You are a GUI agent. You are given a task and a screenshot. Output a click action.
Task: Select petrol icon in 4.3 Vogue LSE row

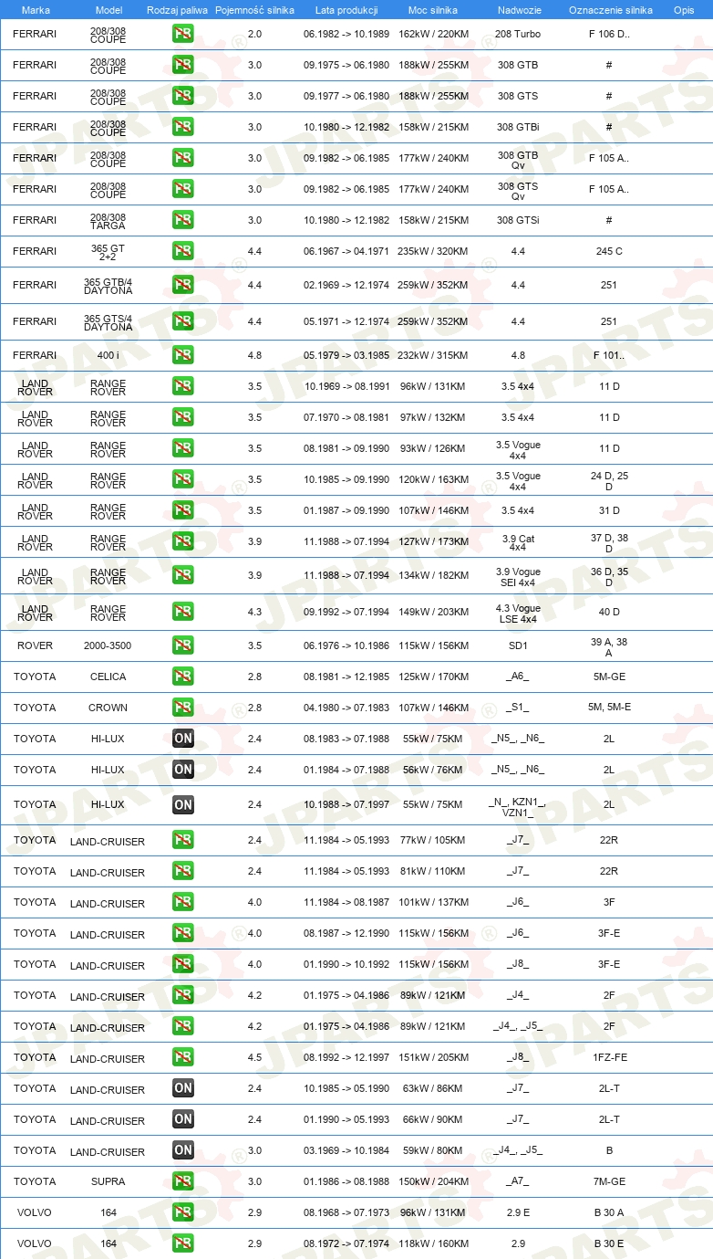click(183, 612)
